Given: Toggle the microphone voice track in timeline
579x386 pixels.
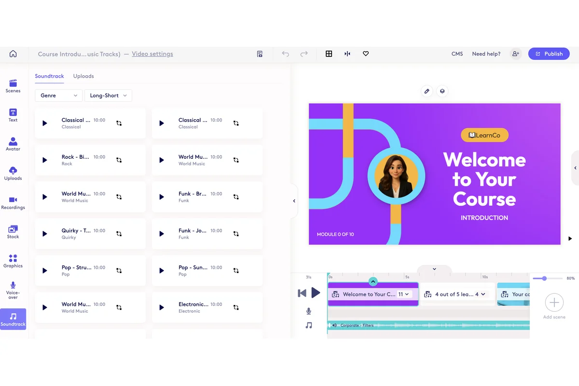Looking at the screenshot, I should click(x=309, y=311).
